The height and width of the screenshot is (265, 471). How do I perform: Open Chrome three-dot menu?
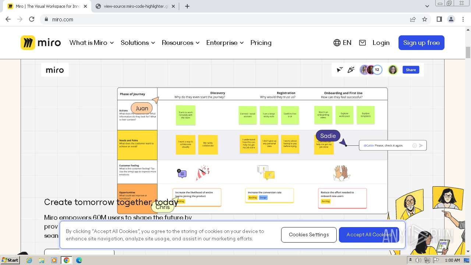463,19
